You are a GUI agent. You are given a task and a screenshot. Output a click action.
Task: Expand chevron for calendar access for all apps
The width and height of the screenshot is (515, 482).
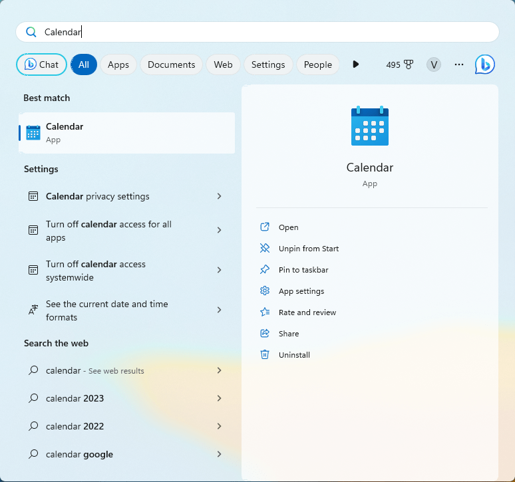pyautogui.click(x=219, y=230)
